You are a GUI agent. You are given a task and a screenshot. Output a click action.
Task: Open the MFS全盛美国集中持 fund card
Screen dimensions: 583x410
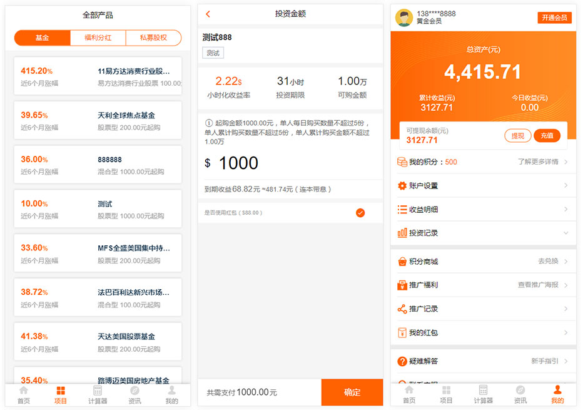(x=98, y=254)
